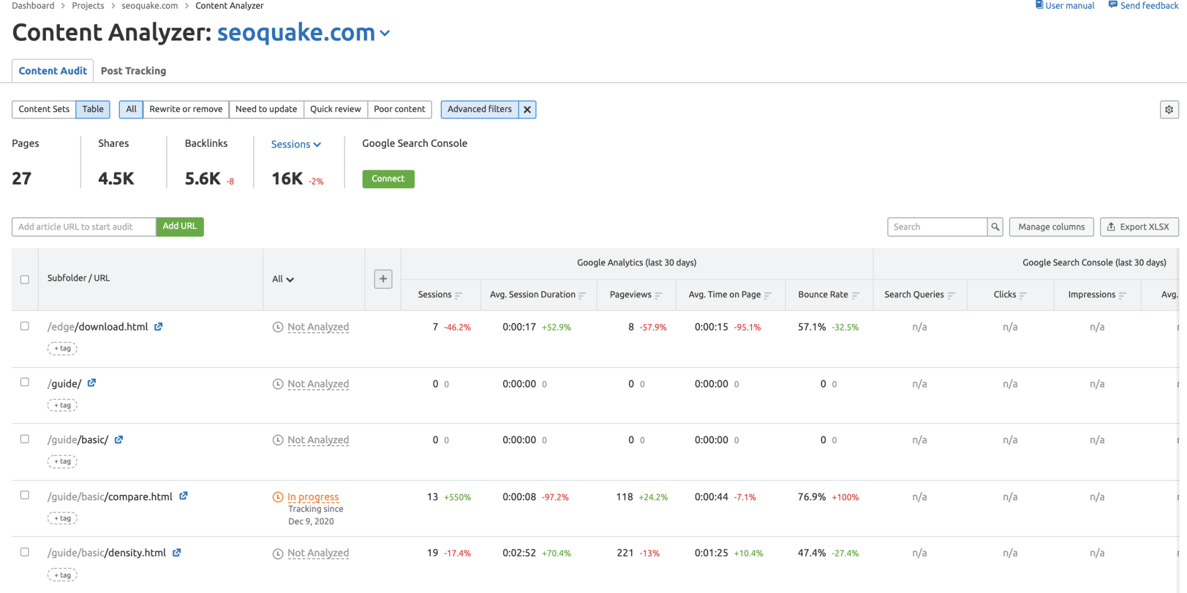Focus the Add article URL input
The image size is (1187, 593).
coord(84,227)
